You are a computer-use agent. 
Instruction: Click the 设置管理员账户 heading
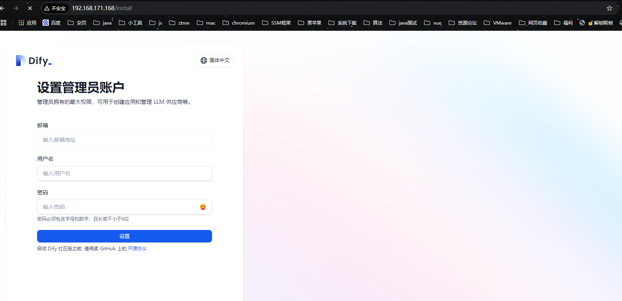pos(81,87)
